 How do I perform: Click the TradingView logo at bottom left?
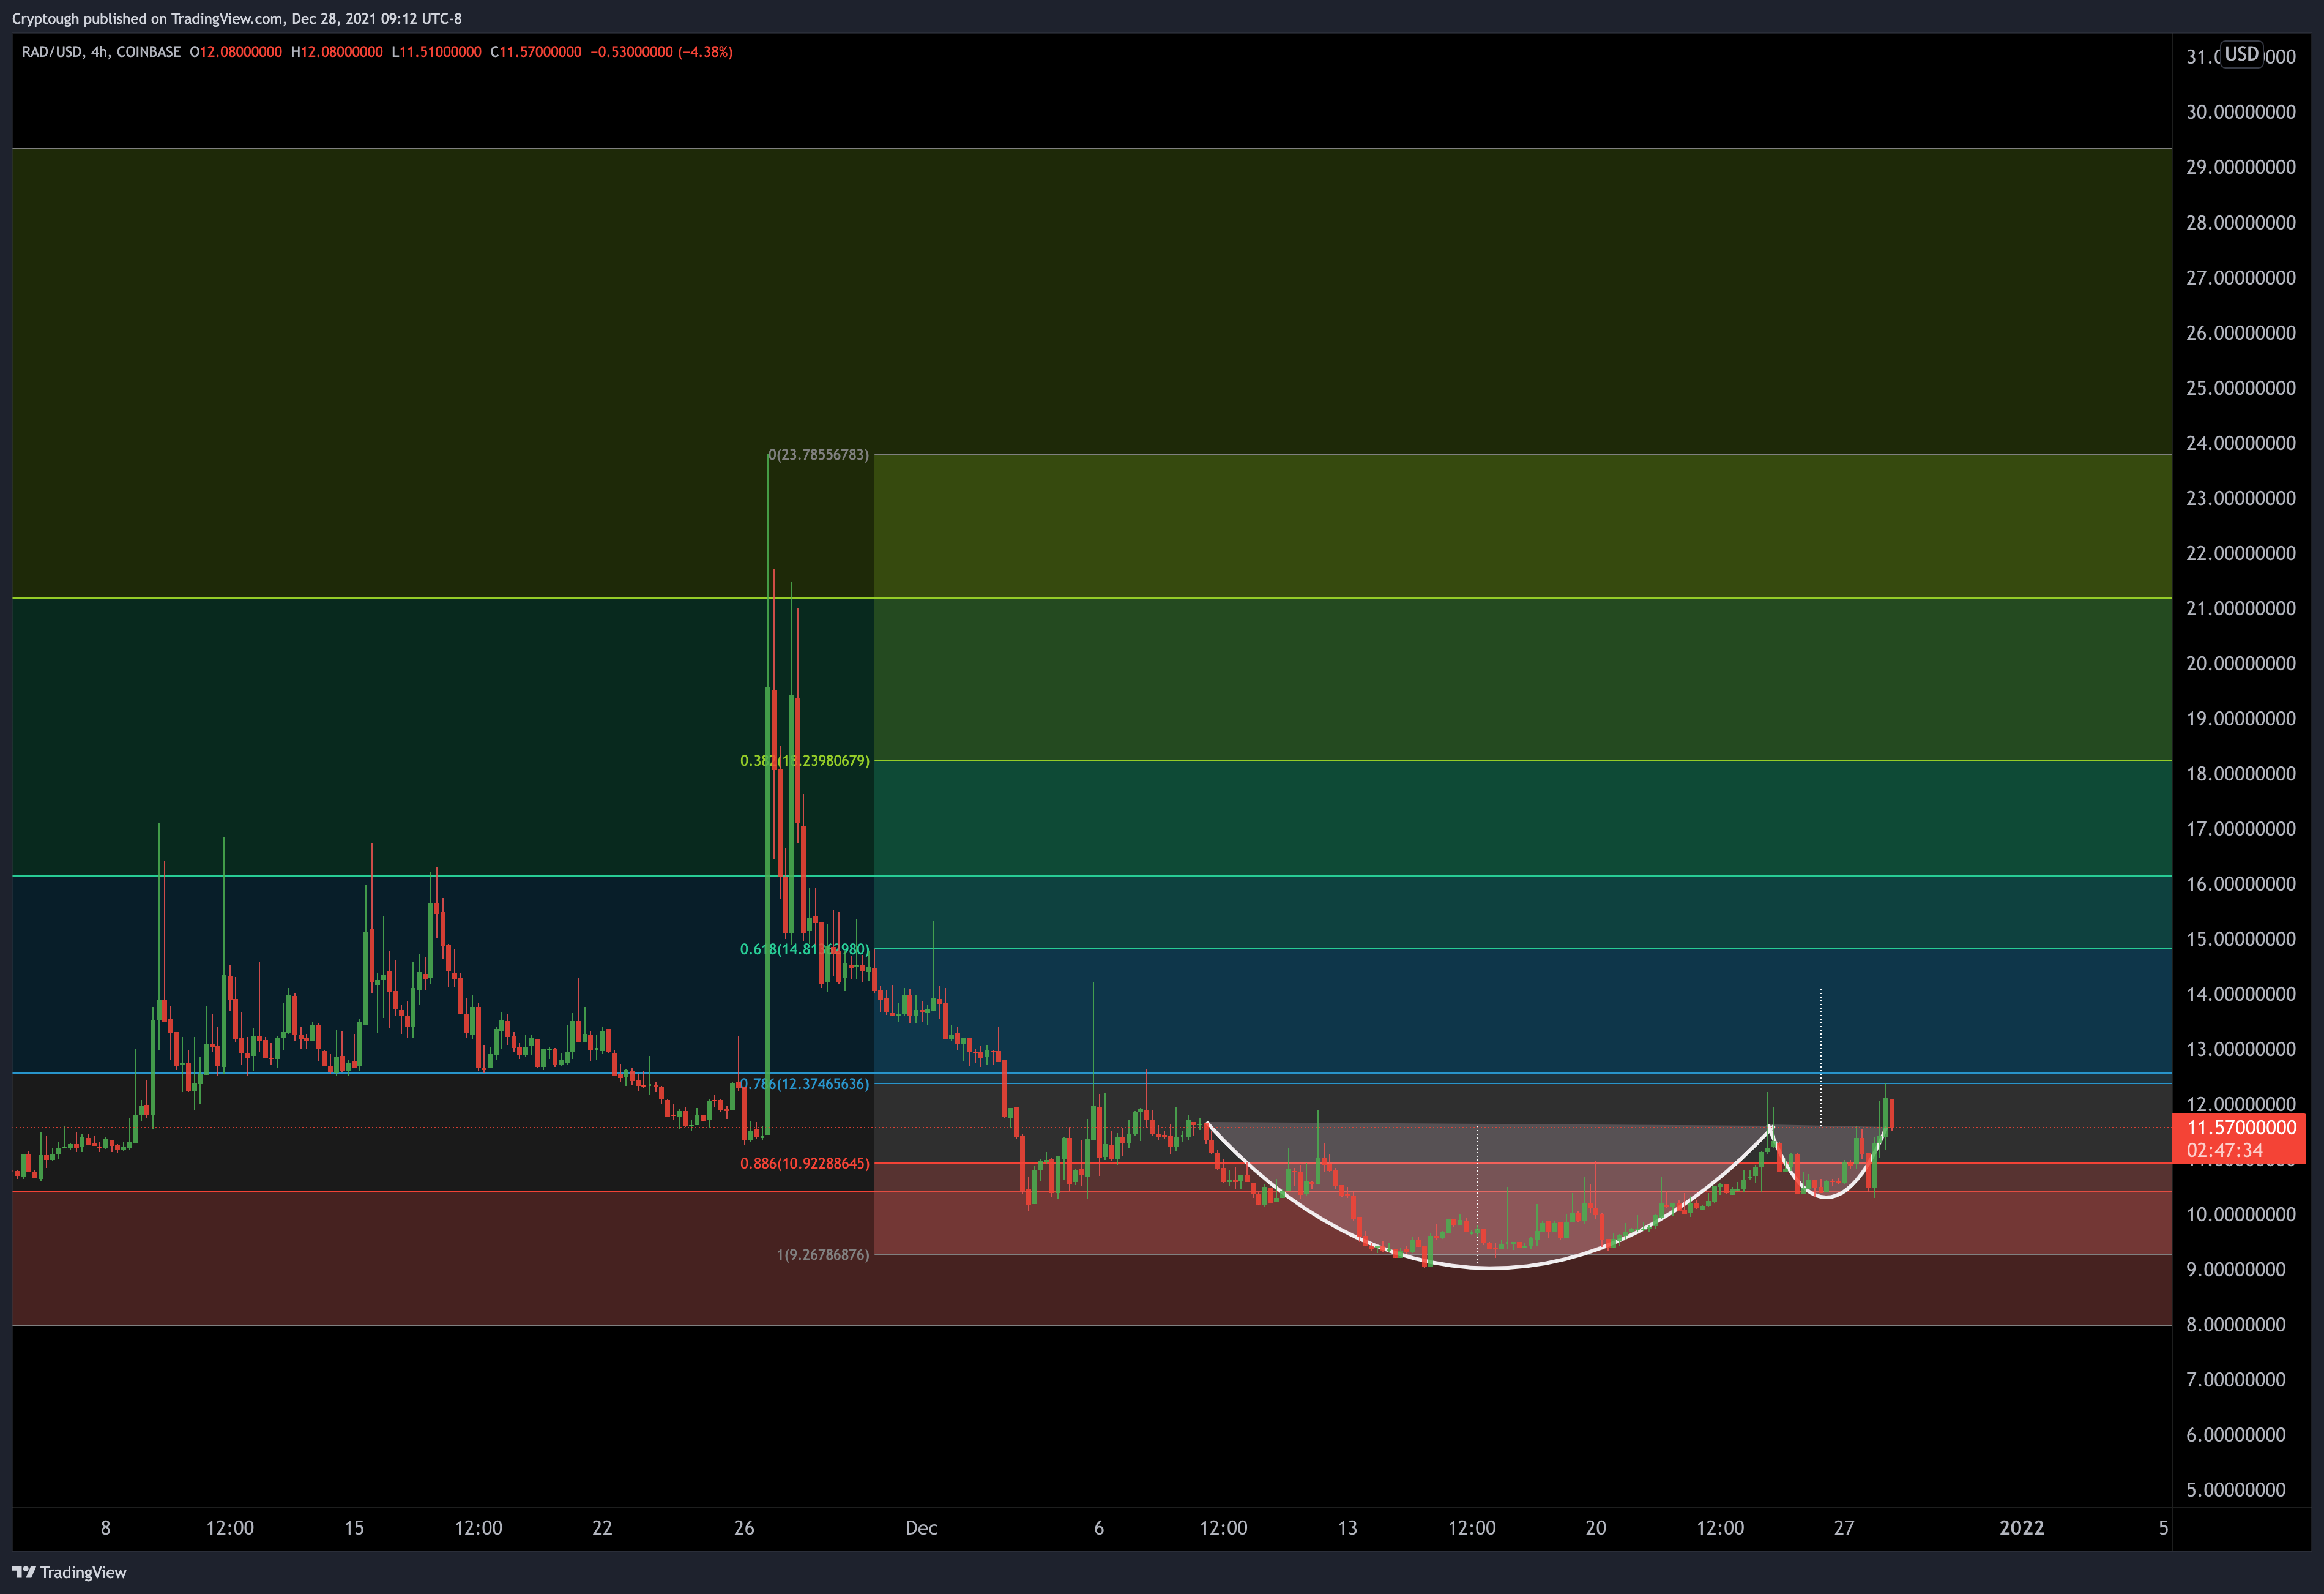click(69, 1572)
